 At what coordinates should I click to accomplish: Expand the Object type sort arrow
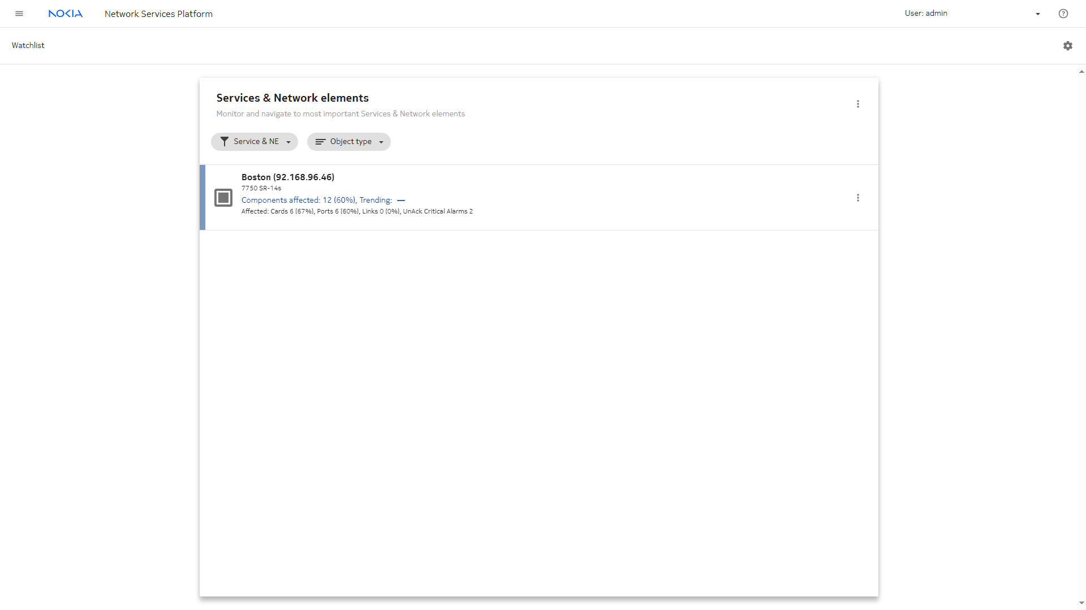[381, 142]
